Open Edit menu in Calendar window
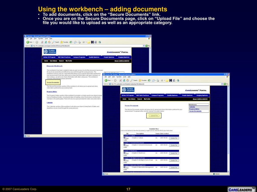This screenshot has height=192, width=257. [x=31, y=39]
